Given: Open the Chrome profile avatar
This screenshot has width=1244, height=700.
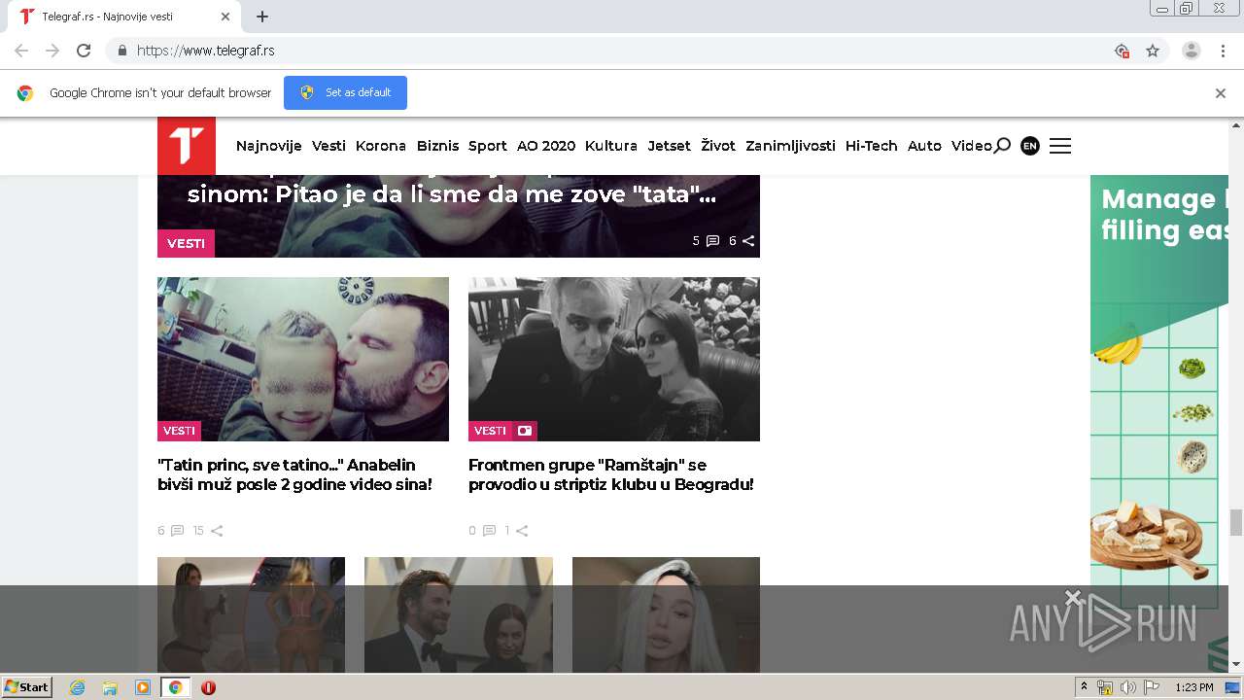Looking at the screenshot, I should pos(1192,51).
